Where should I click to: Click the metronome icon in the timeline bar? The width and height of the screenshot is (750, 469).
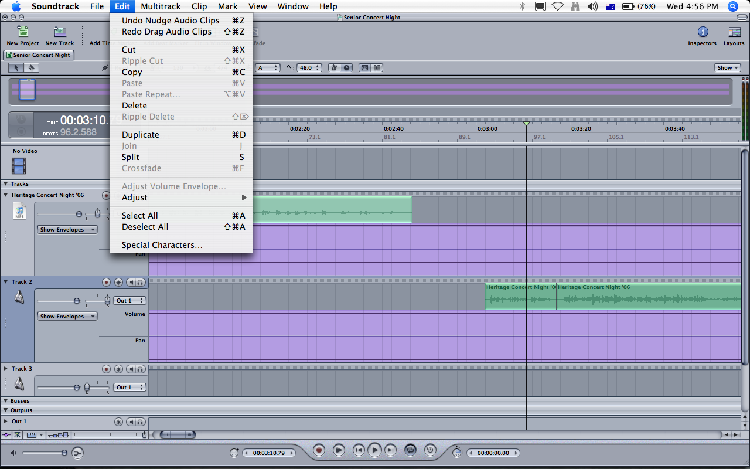coord(335,67)
